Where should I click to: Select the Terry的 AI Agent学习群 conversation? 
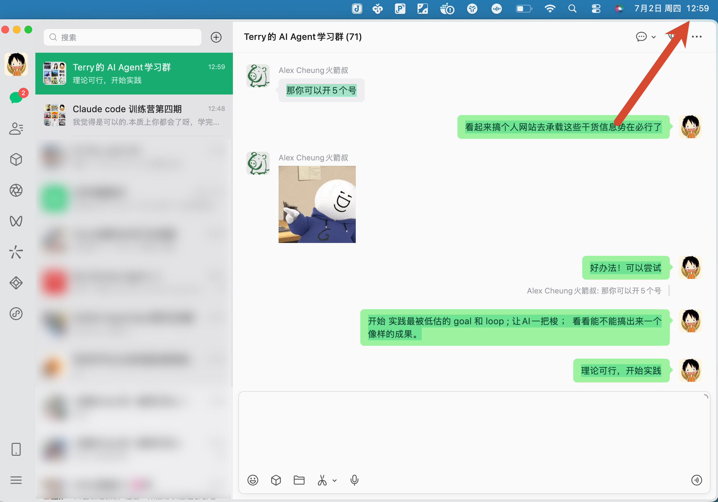pos(134,74)
